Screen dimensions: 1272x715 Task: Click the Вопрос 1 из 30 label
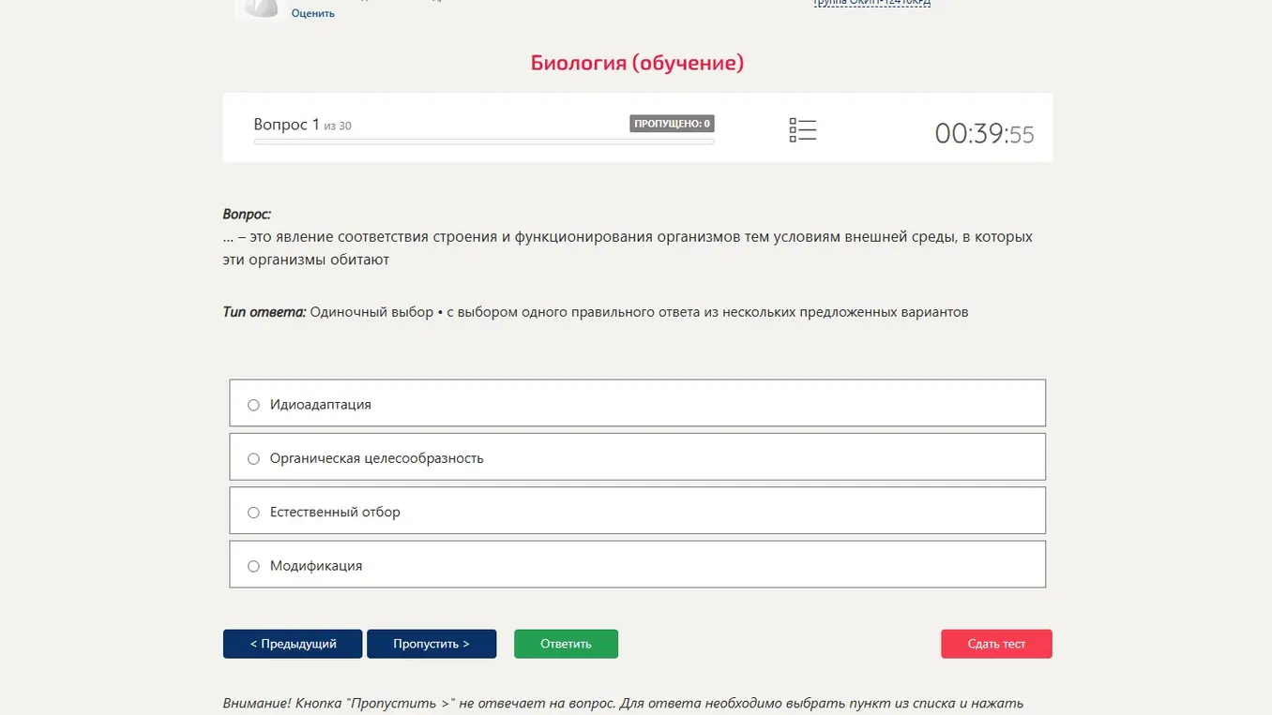(x=302, y=125)
